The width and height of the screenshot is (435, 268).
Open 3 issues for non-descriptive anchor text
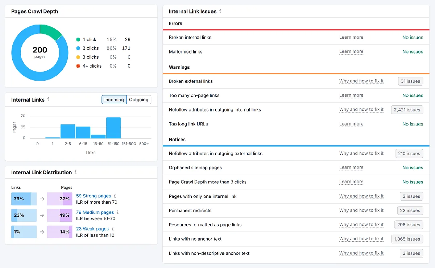411,253
